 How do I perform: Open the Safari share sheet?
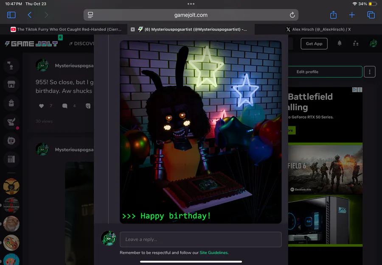[x=333, y=15]
